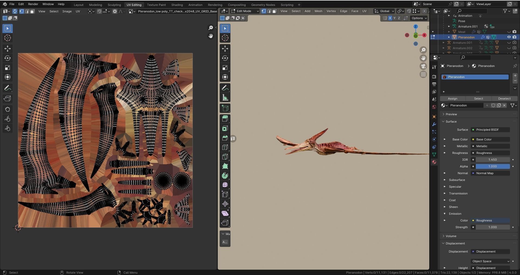Viewport: 520px width, 275px height.
Task: Select the Transform tool in 3D viewport toolbar
Action: point(225,77)
